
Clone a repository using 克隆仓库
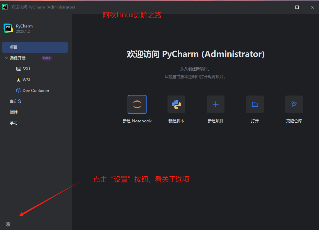click(294, 104)
